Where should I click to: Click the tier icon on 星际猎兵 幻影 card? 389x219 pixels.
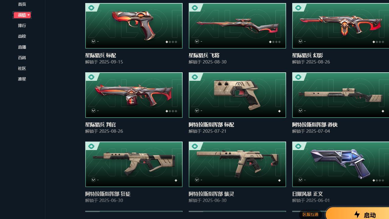click(298, 8)
